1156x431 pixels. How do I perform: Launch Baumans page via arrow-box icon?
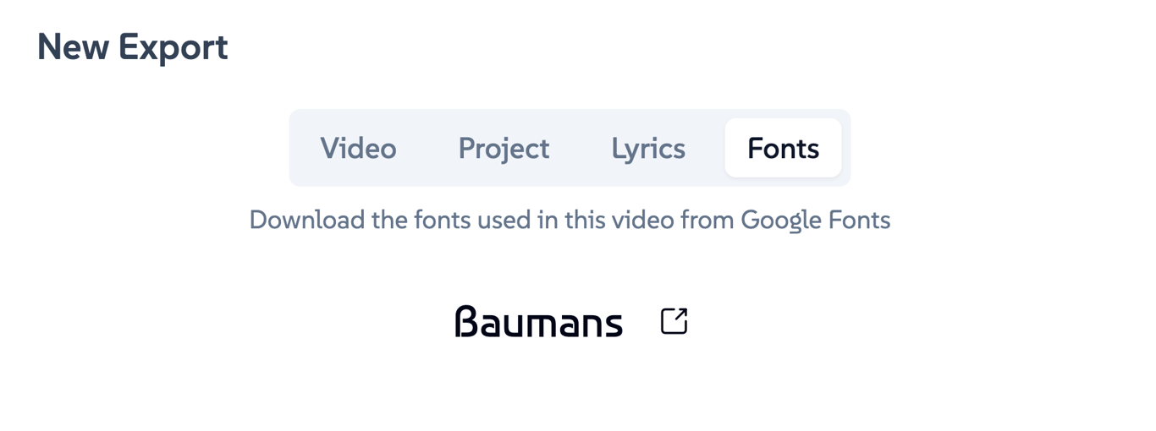click(x=674, y=321)
